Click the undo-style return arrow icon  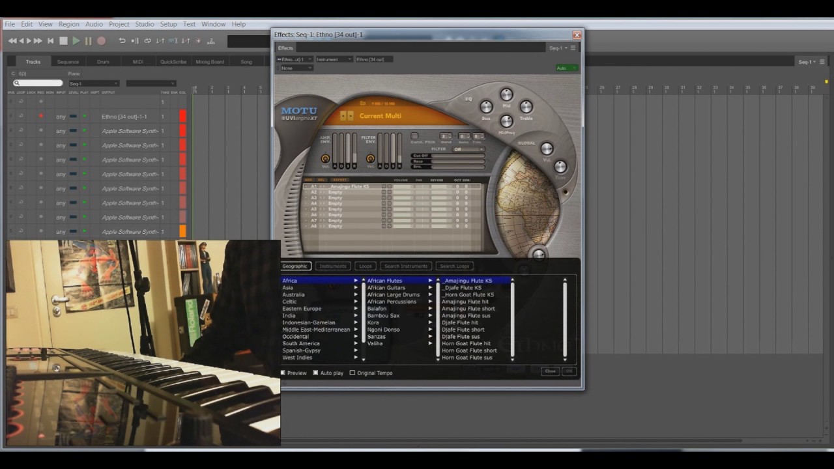[x=122, y=41]
